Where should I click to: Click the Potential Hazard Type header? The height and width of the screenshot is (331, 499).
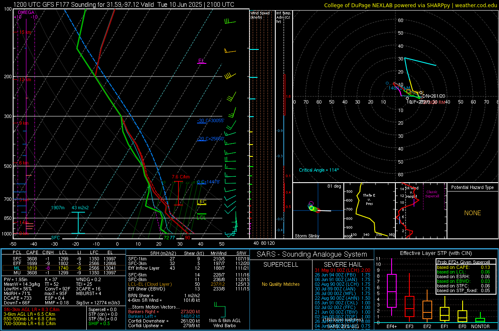click(473, 187)
